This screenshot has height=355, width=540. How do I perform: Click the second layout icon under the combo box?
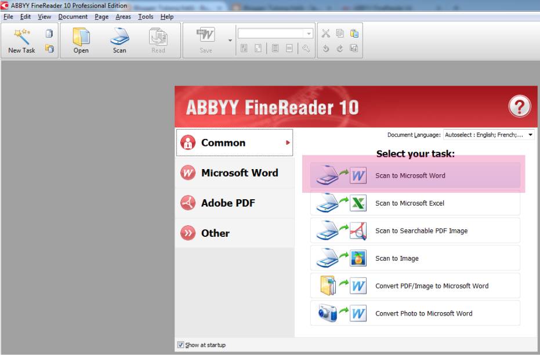tap(258, 48)
